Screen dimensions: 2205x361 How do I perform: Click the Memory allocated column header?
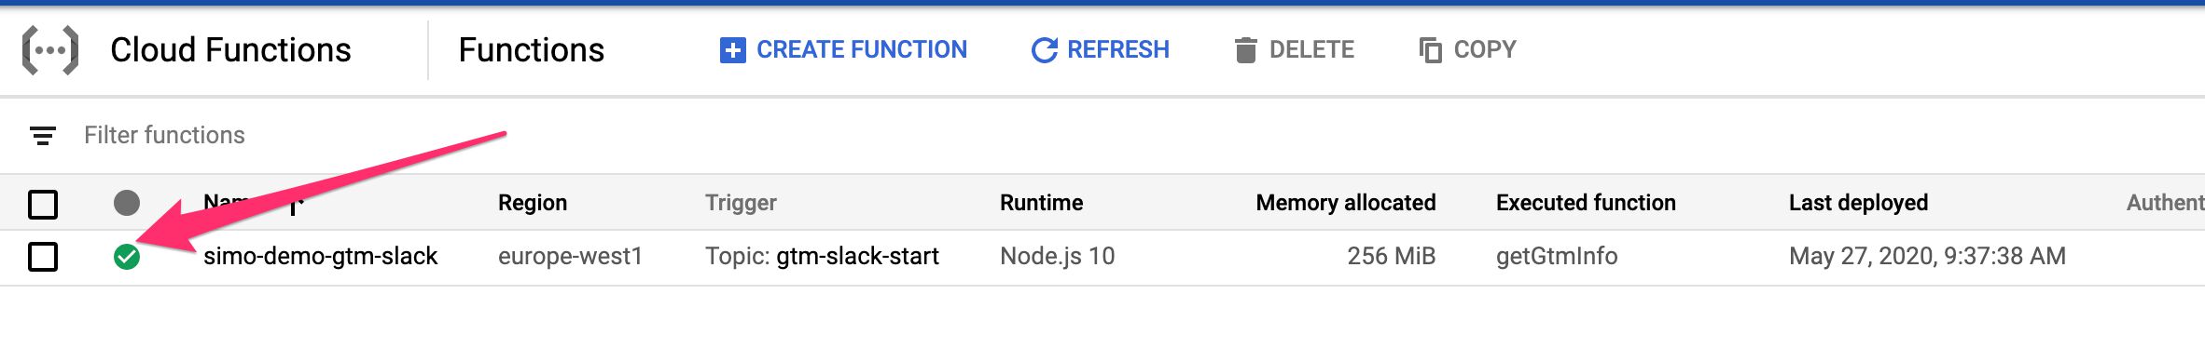point(1346,203)
